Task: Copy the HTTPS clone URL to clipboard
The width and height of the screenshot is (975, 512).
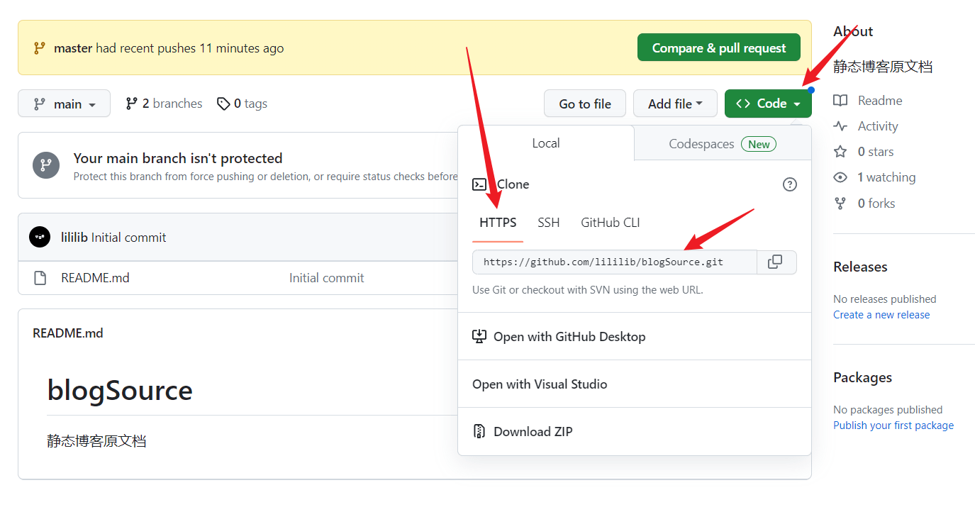Action: 776,262
